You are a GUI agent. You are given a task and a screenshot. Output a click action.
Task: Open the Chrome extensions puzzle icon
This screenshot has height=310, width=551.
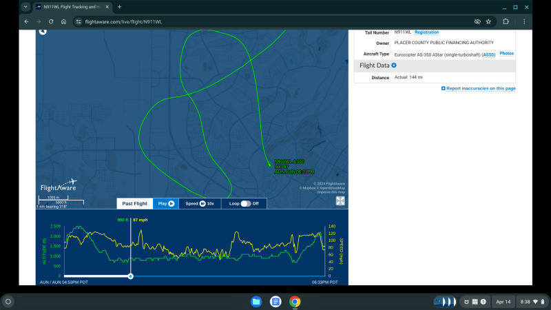coord(506,21)
